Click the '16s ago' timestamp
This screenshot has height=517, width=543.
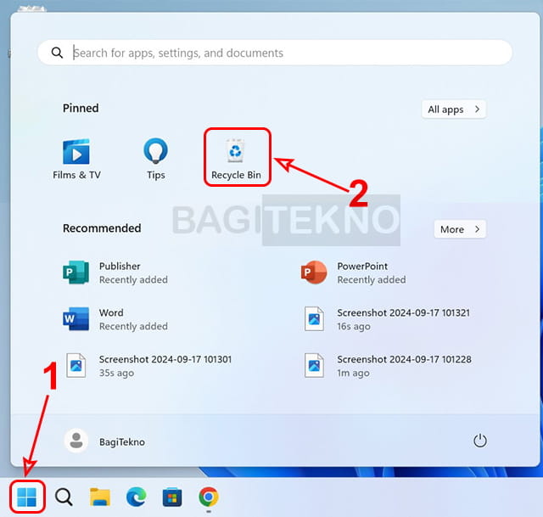point(354,327)
